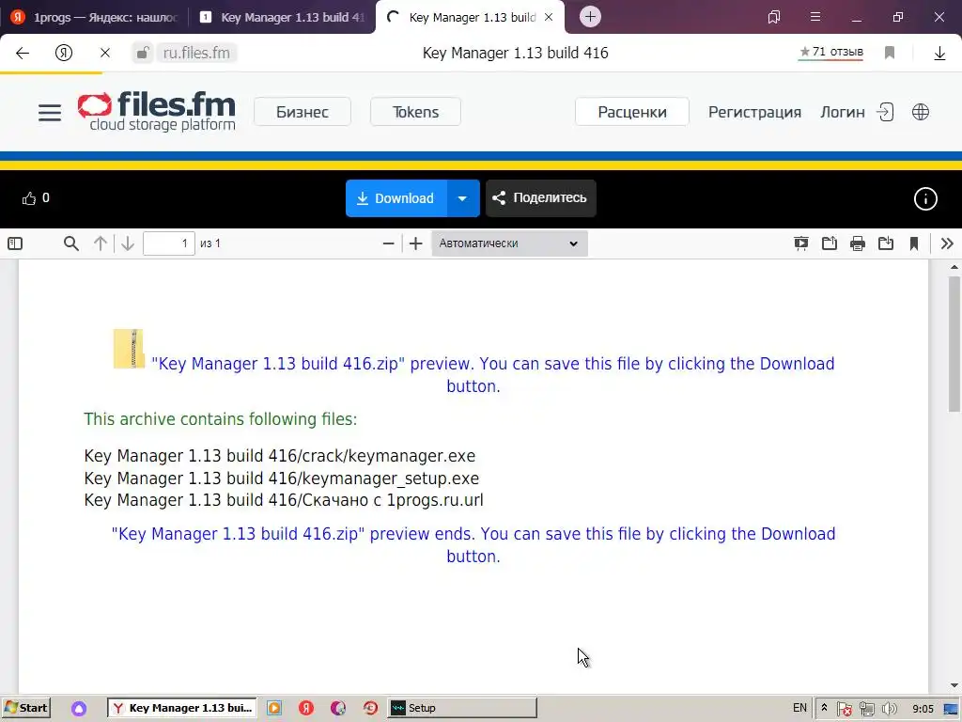Print the document using printer icon

pyautogui.click(x=857, y=243)
